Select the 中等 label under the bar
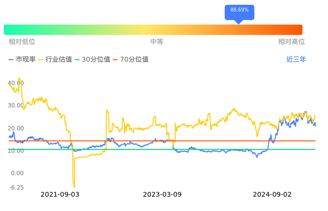 pyautogui.click(x=157, y=42)
